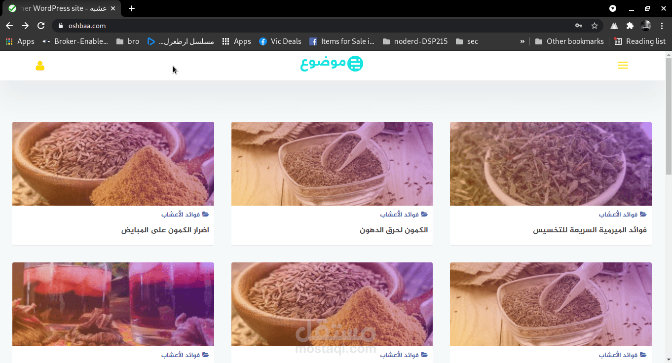Show hidden bookmarks with the chevron
Image resolution: width=672 pixels, height=363 pixels.
pos(523,41)
